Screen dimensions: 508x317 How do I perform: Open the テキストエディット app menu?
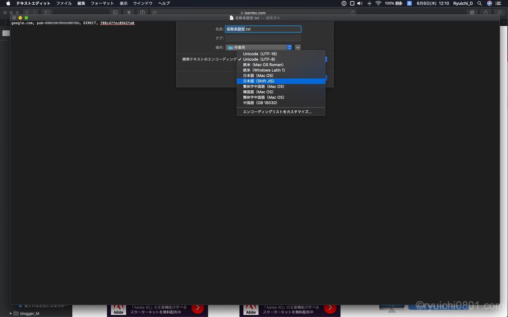point(33,3)
